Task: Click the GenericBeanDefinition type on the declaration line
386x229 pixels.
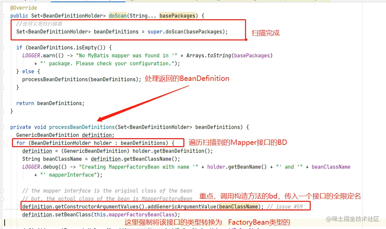Action: [47, 135]
